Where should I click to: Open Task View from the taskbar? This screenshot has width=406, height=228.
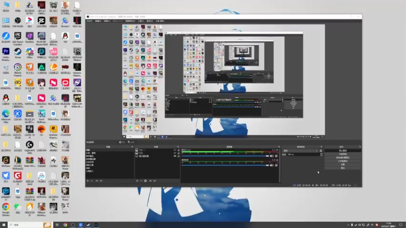(x=57, y=225)
